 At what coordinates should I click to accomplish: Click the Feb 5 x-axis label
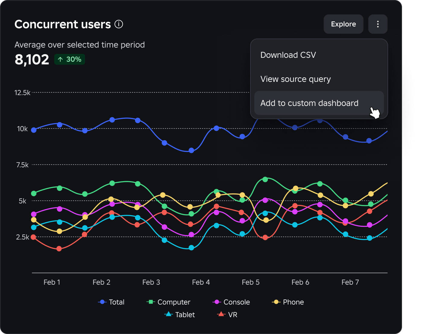tap(251, 282)
